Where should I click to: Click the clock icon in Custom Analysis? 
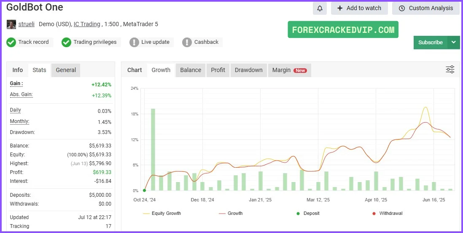coord(402,8)
